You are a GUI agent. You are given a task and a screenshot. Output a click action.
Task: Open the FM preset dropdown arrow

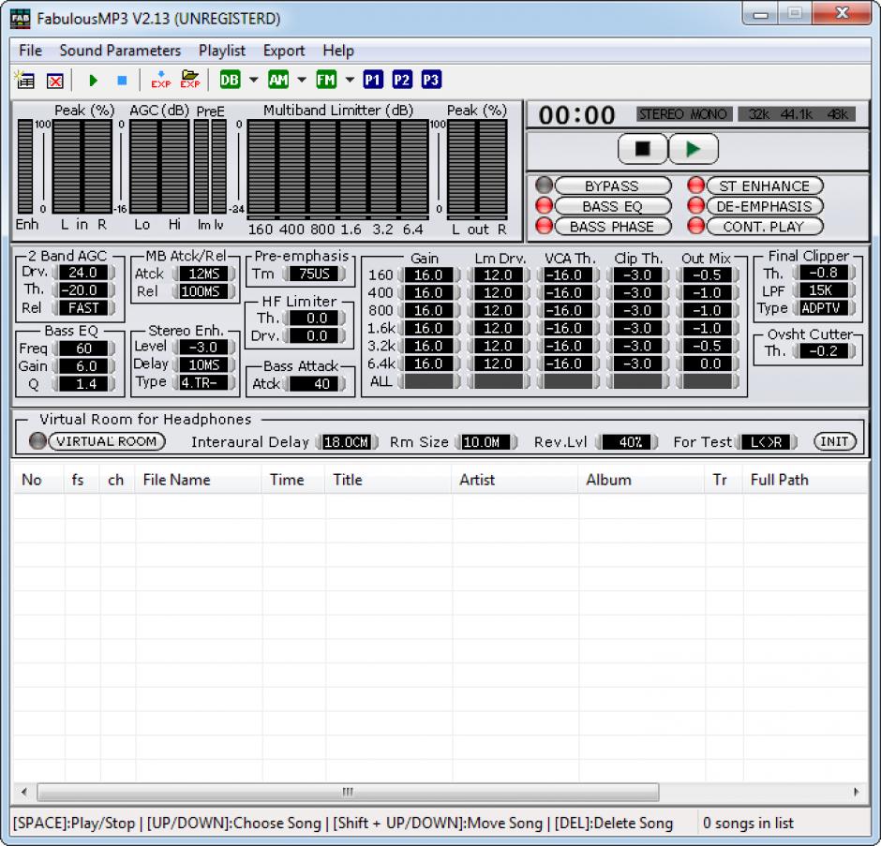tap(350, 81)
